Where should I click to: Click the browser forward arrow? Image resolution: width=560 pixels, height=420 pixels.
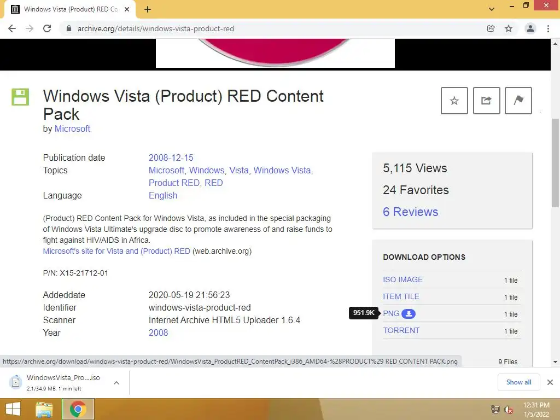[x=30, y=28]
